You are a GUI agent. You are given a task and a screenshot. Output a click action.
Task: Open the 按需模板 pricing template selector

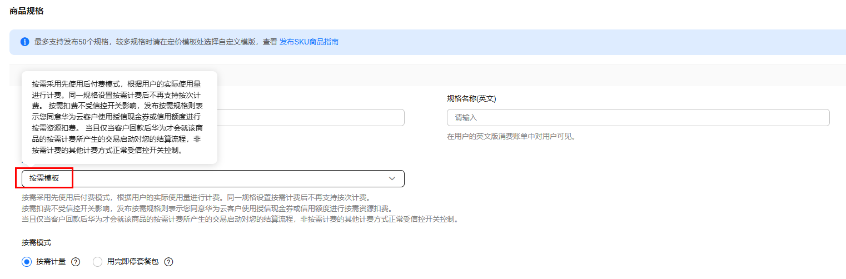213,178
